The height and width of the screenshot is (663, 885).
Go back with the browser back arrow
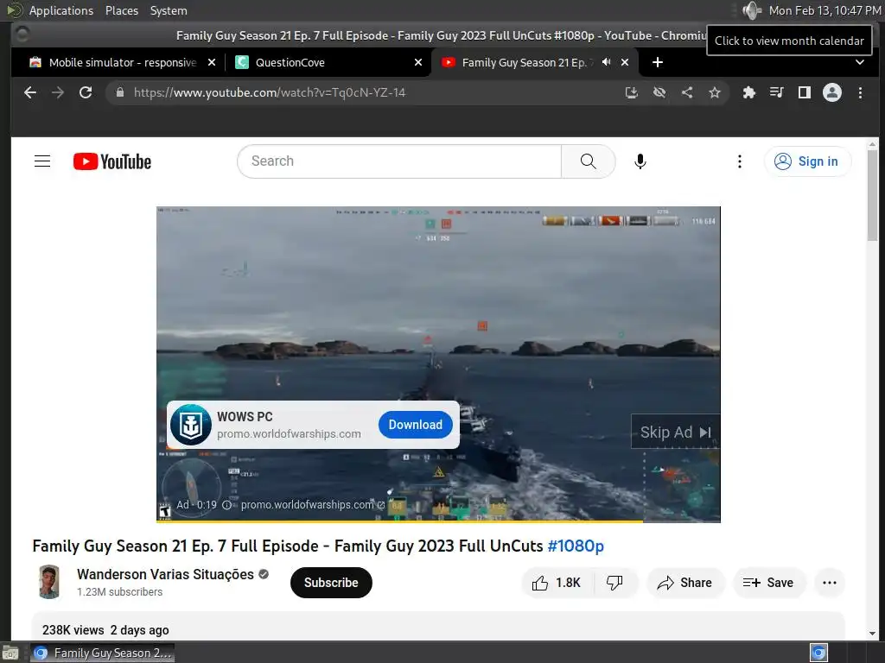tap(30, 92)
